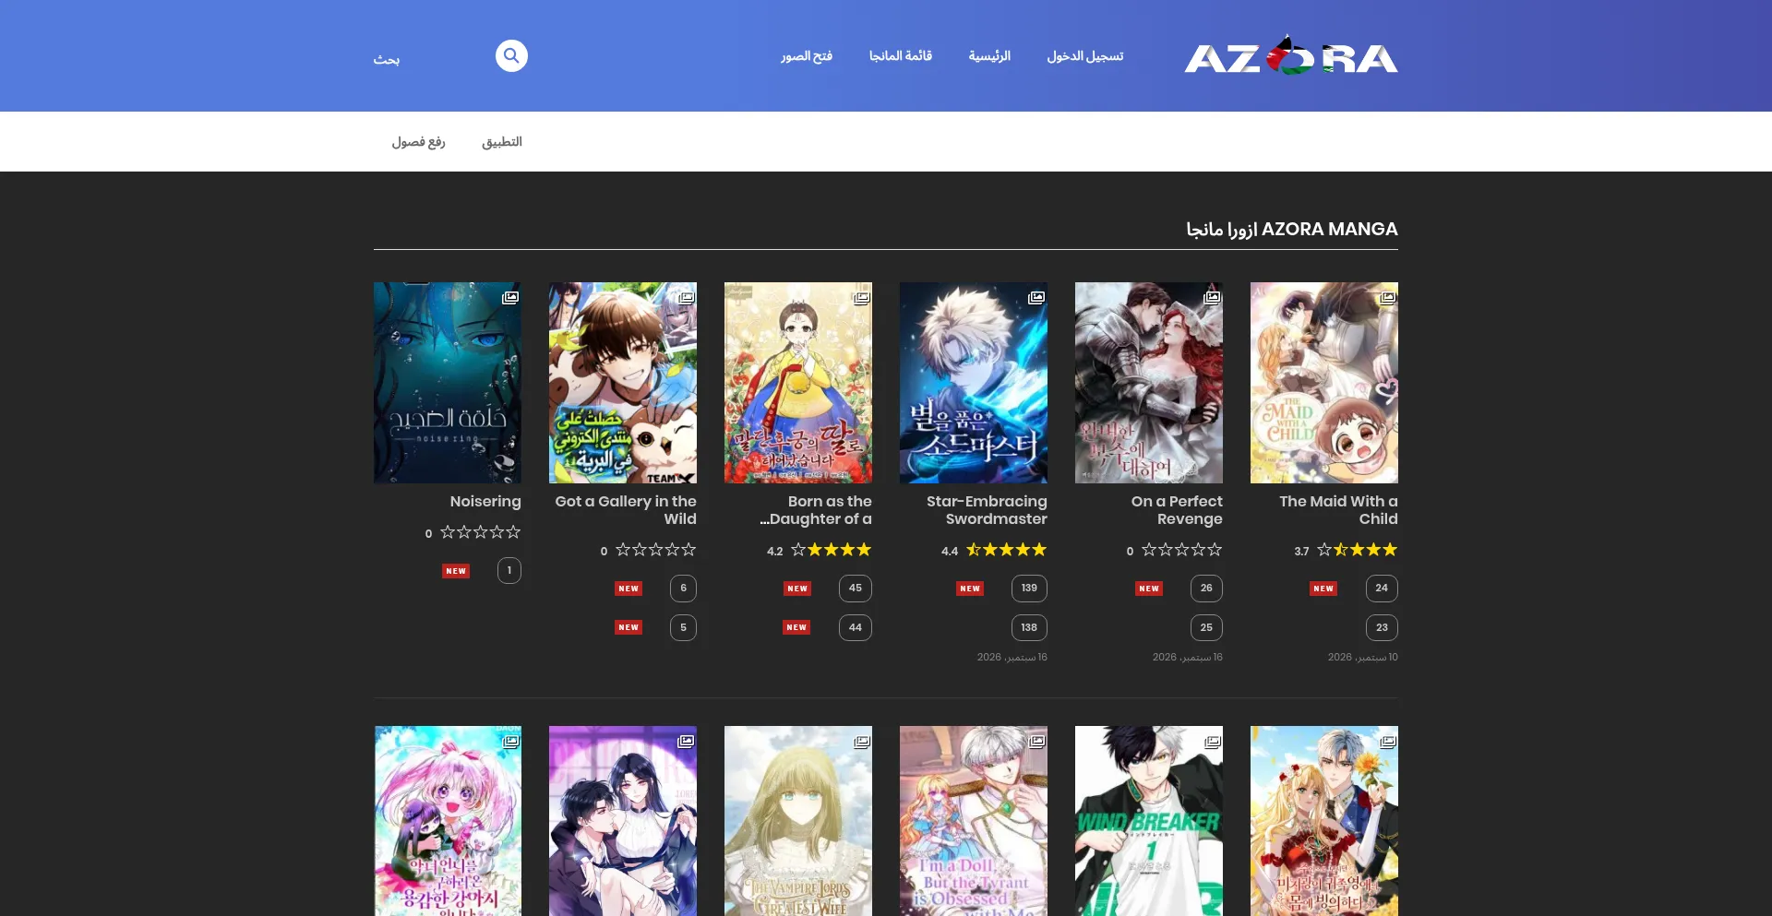Click gallery icon on Wind Breaker cover

point(1212,742)
